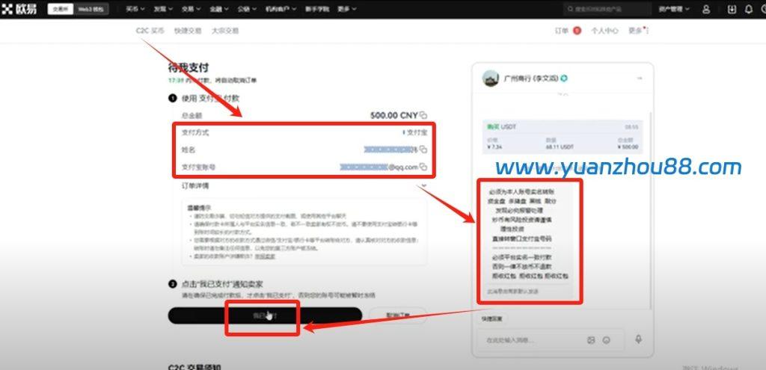766x370 pixels.
Task: Click the download icon in header
Action: point(732,9)
